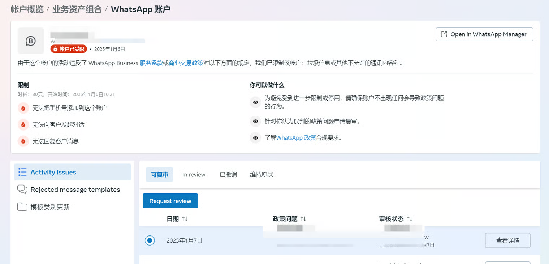
Task: Select the 2025年1月7日 issue radio button
Action: 150,240
